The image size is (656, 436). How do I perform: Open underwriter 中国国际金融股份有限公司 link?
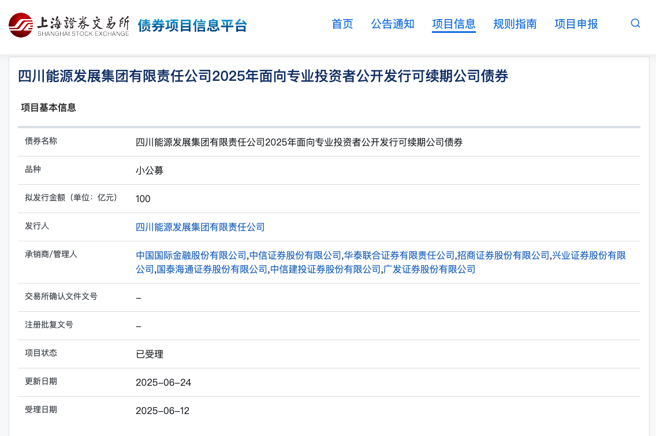(191, 255)
